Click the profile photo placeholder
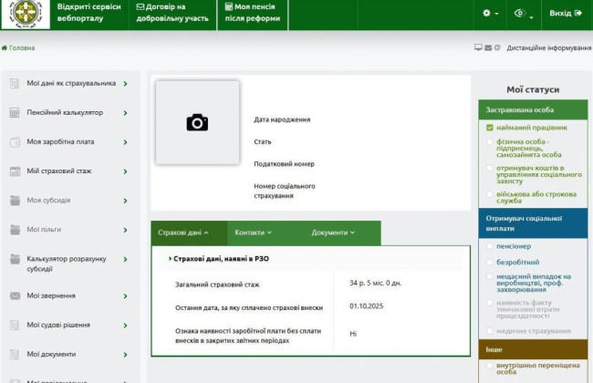593x383 pixels. coord(197,122)
